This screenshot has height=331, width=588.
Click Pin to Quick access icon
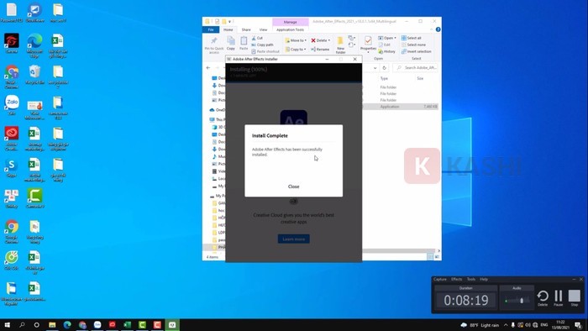213,45
